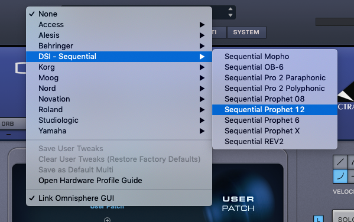Click the hardware profile stepper arrows
Image resolution: width=354 pixels, height=222 pixels.
point(230,12)
